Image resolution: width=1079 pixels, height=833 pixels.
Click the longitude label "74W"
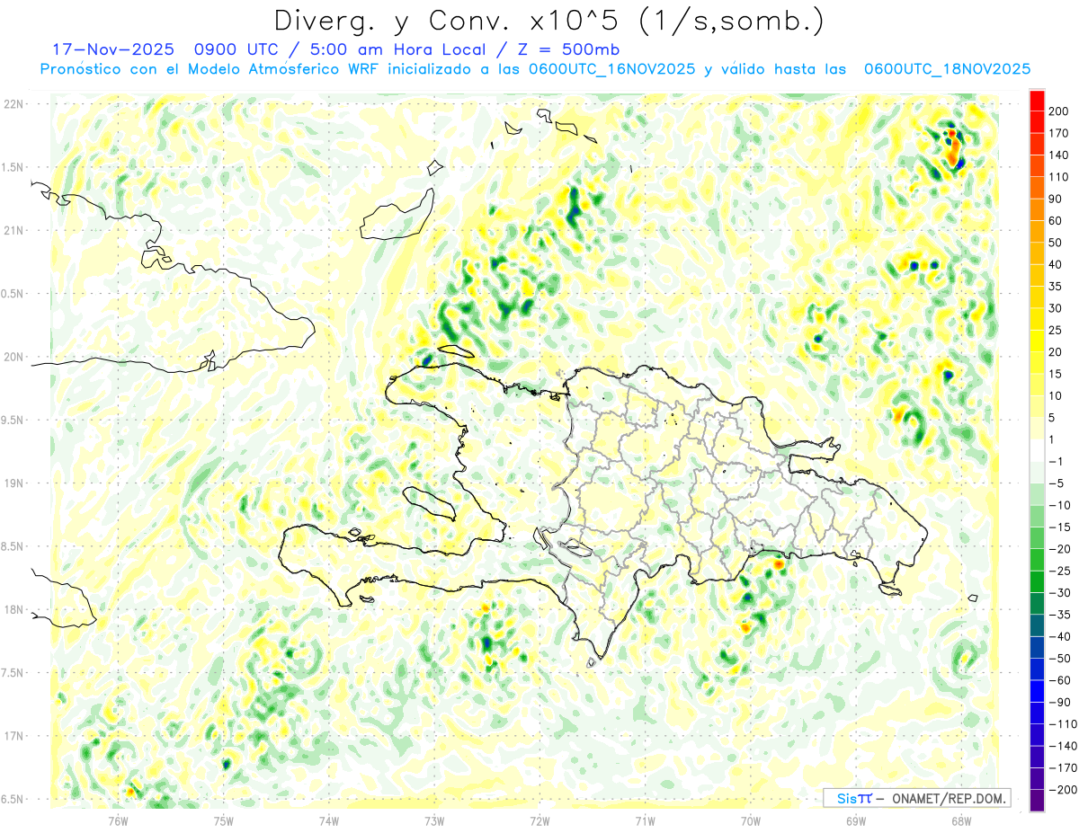(x=329, y=820)
